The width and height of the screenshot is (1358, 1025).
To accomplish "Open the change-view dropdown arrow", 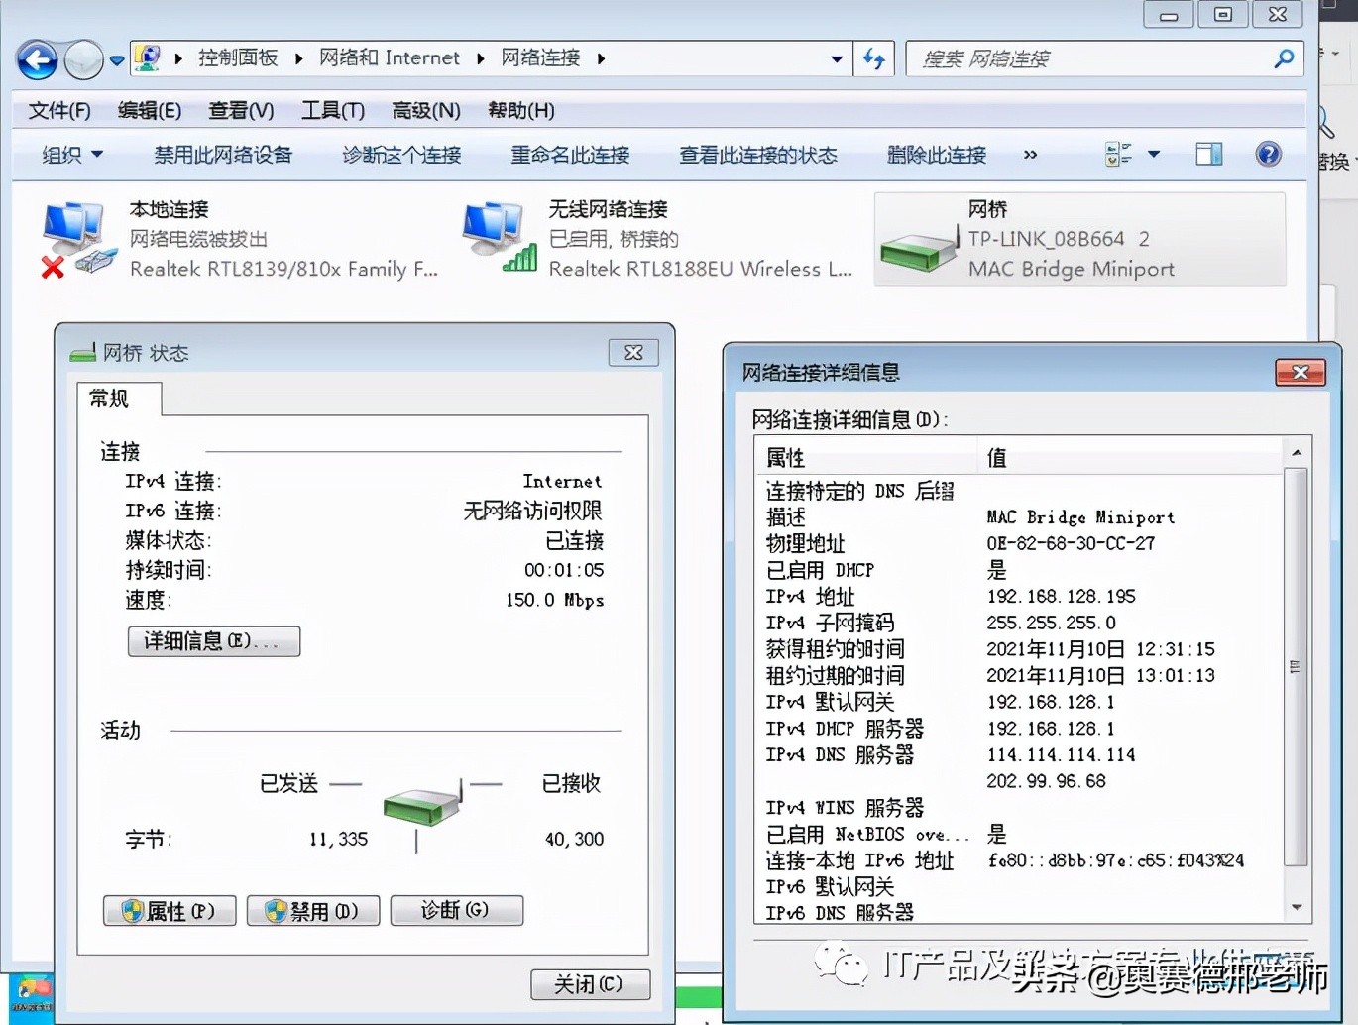I will (1153, 154).
